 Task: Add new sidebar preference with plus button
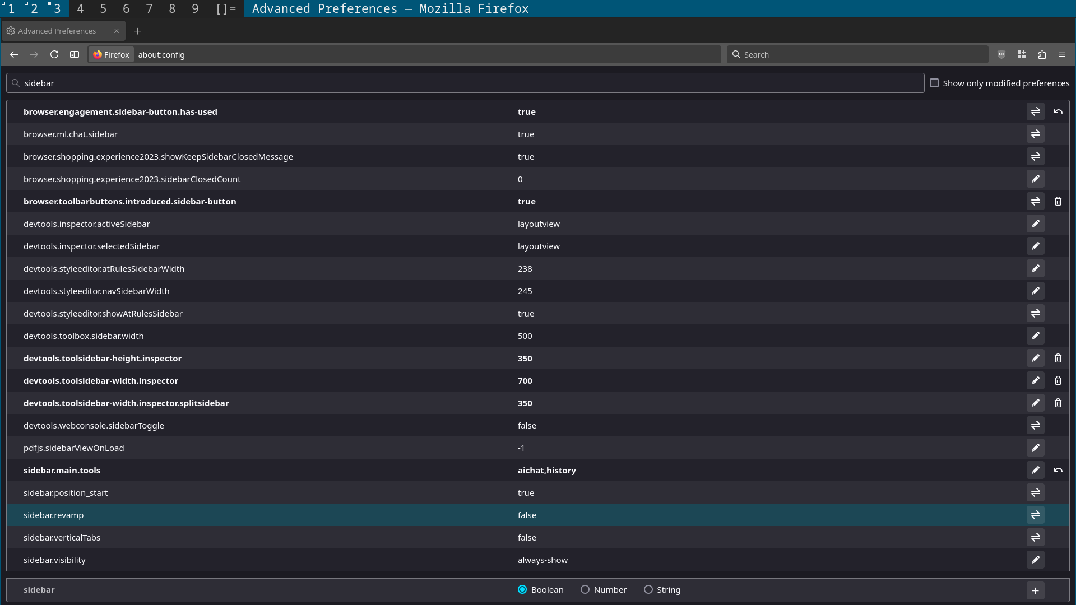(1035, 590)
